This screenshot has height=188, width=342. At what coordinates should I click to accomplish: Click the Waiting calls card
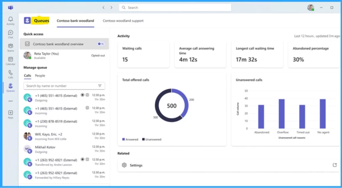pyautogui.click(x=144, y=54)
